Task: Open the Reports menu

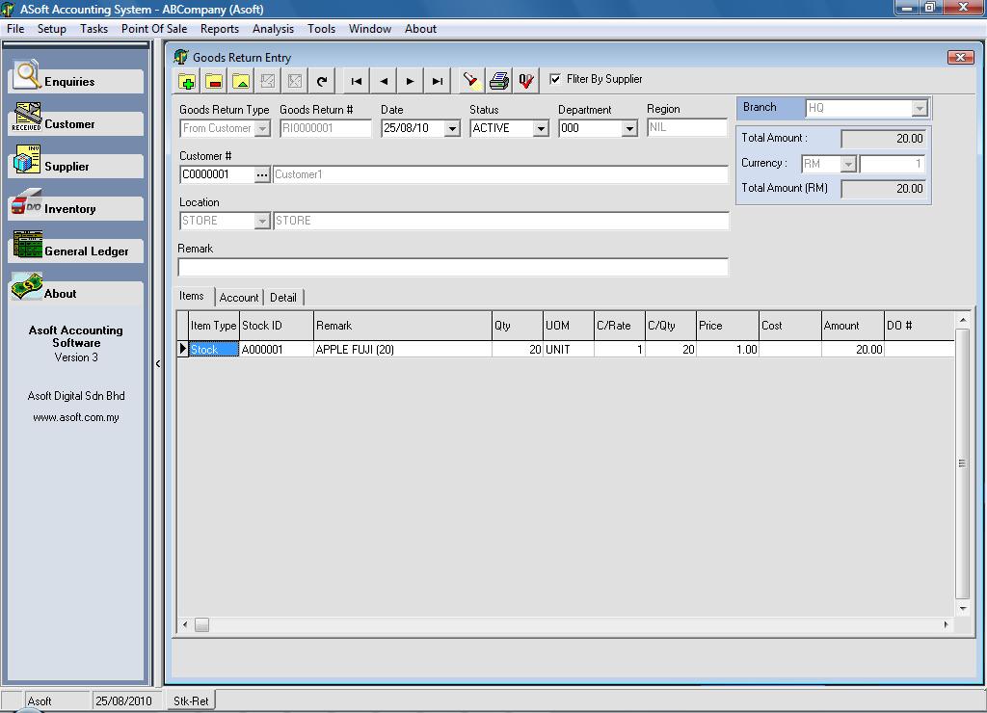Action: click(x=220, y=29)
